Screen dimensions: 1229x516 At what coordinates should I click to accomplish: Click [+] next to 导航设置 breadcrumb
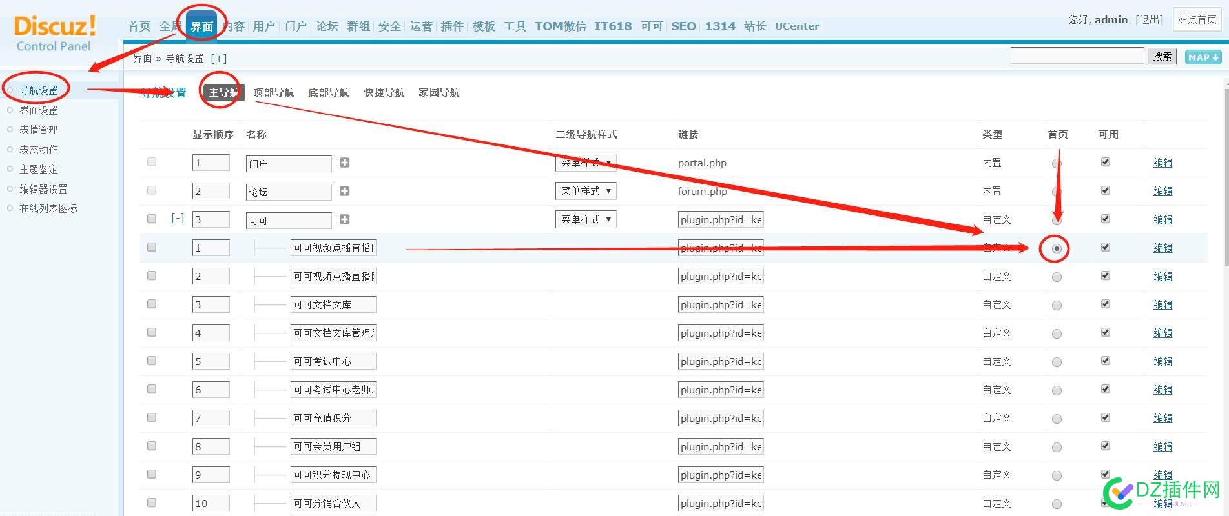coord(219,59)
